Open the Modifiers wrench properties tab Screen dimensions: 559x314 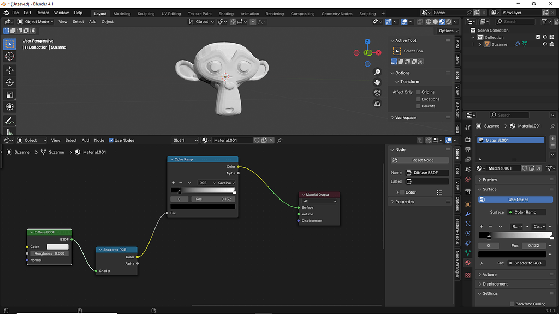point(468,214)
